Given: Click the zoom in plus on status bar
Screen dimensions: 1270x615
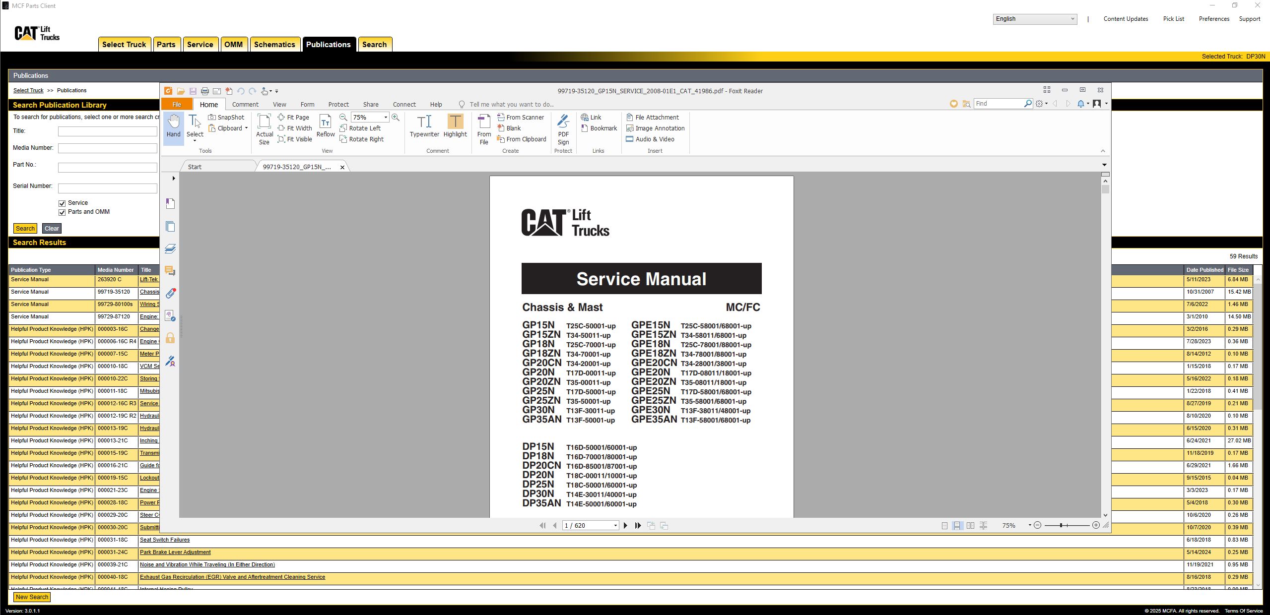Looking at the screenshot, I should point(1096,525).
